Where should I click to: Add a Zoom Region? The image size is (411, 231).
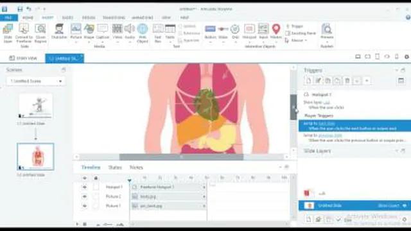[x=40, y=33]
